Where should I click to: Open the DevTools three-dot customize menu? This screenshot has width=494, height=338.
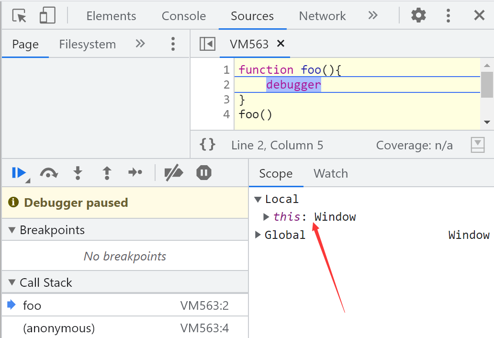coord(448,16)
